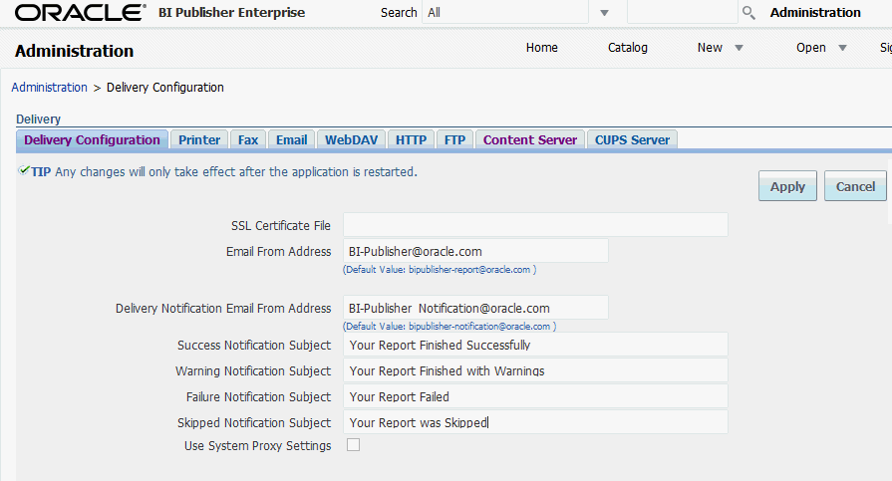Click the Oracle logo

[80, 12]
